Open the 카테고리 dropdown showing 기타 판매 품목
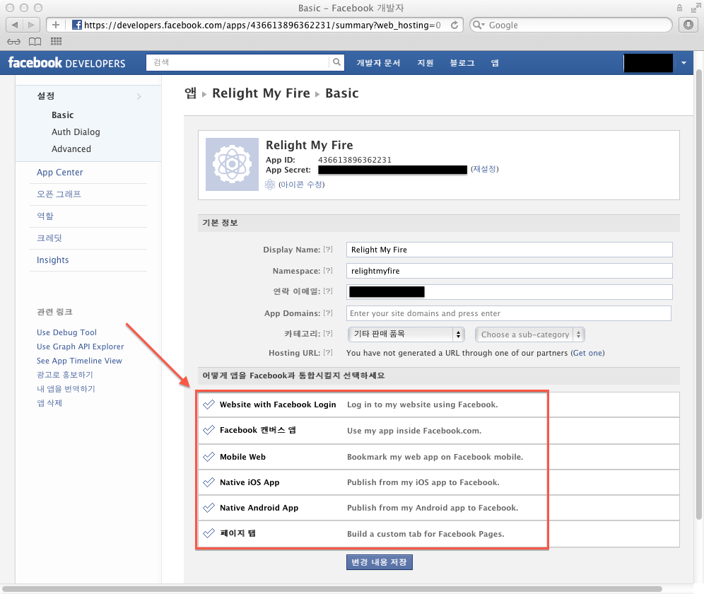Image resolution: width=704 pixels, height=594 pixels. (x=405, y=334)
